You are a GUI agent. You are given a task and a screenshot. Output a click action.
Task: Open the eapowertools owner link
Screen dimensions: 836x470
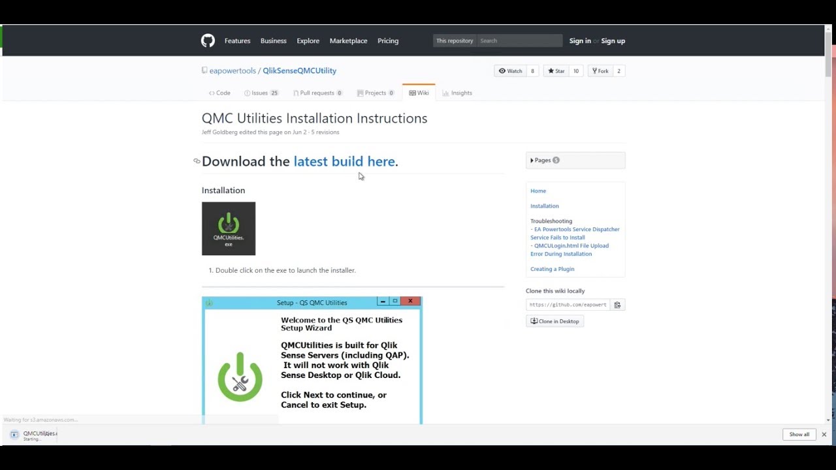coord(233,70)
